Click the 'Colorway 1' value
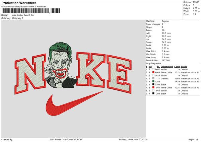The width and height of the screenshot is (201, 142). [18, 18]
